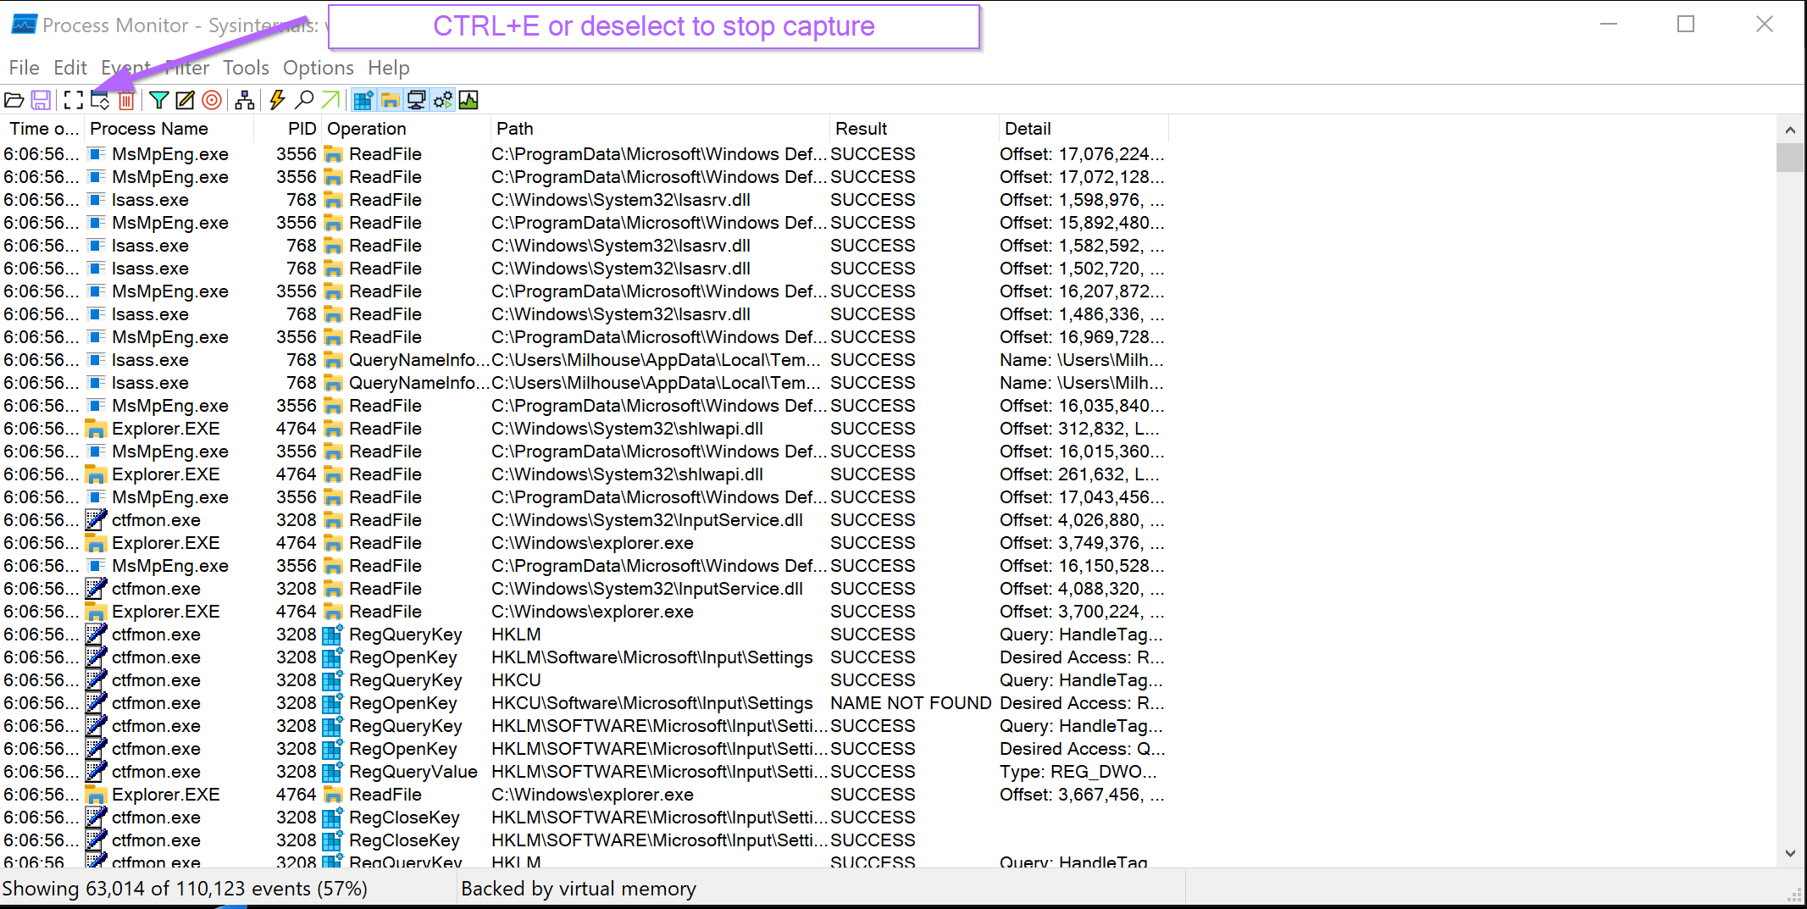The width and height of the screenshot is (1807, 909).
Task: Toggle Autoscroll in the toolbar
Action: click(x=100, y=101)
